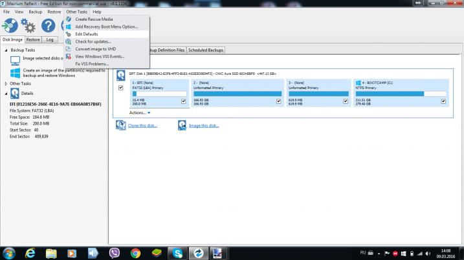Viewport: 464px width, 260px height.
Task: Click the Image this disk link
Action: (x=204, y=126)
